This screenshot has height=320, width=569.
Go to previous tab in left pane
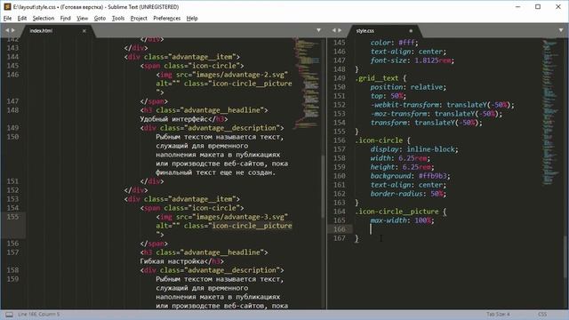(x=7, y=30)
